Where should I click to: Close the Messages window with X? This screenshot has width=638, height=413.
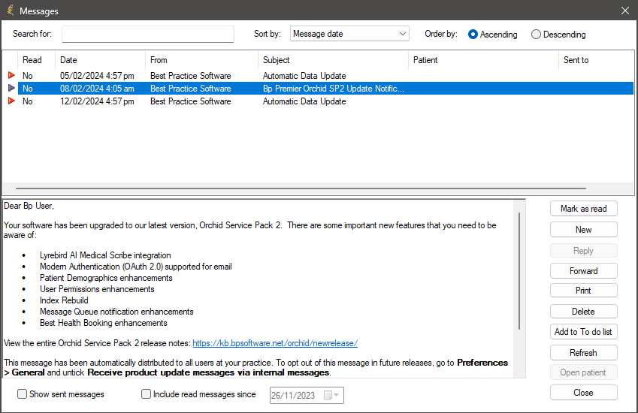[x=625, y=11]
